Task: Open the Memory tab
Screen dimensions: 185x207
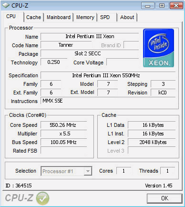Action: pyautogui.click(x=85, y=17)
